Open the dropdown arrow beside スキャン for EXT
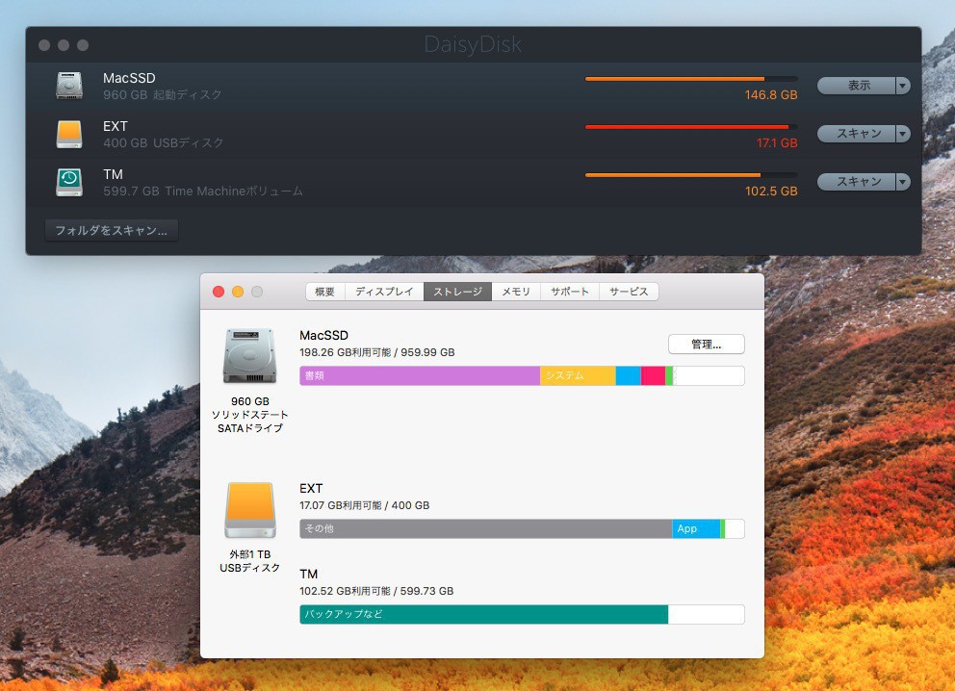 [x=903, y=134]
